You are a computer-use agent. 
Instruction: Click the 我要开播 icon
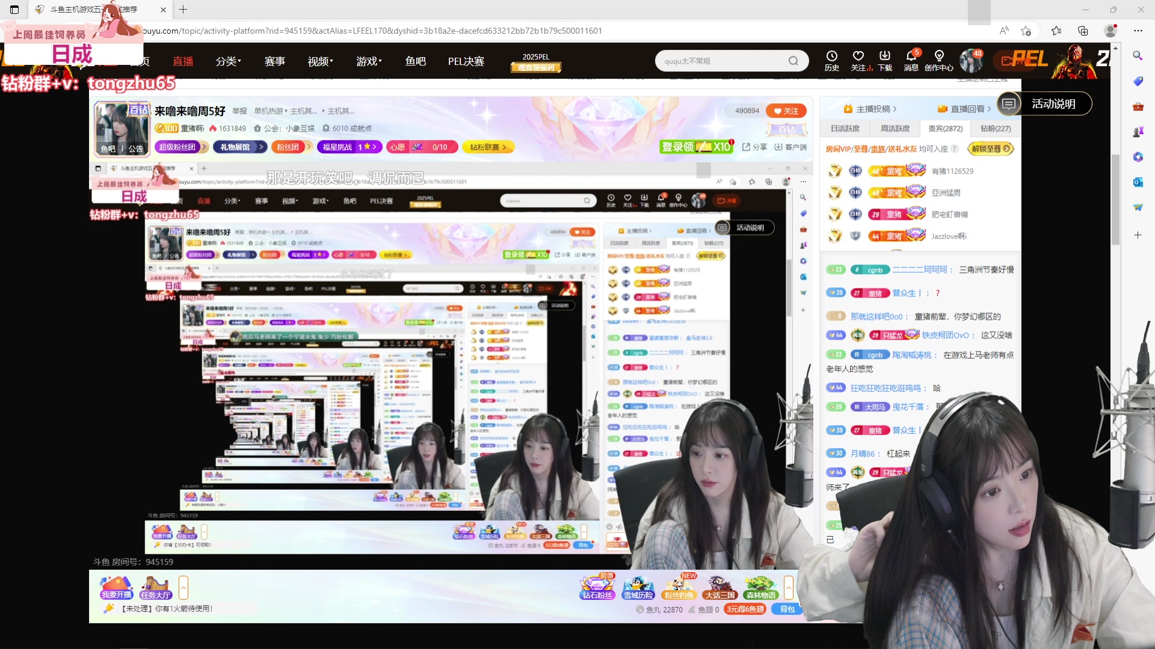[116, 588]
